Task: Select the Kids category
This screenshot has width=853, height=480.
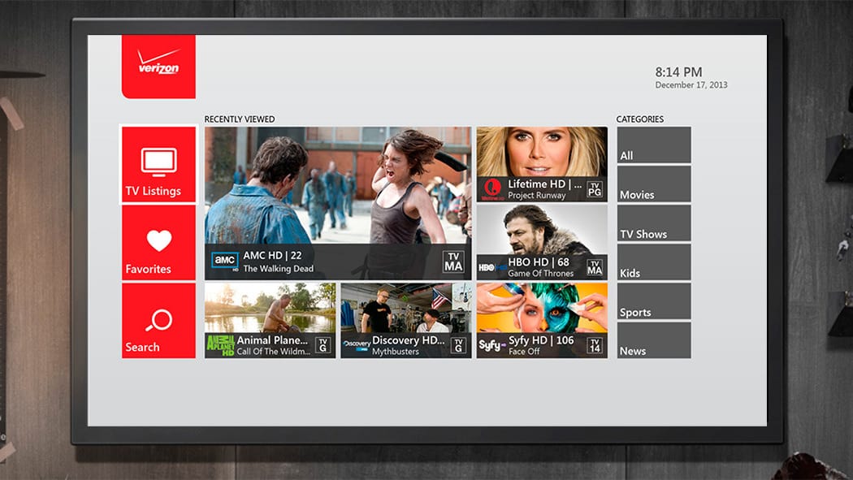Action: pyautogui.click(x=654, y=262)
